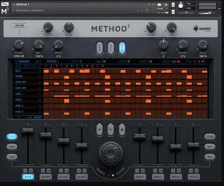Viewport: 224px width, 186px height.
Task: Click the snapshot camera icon
Action: 159,5
